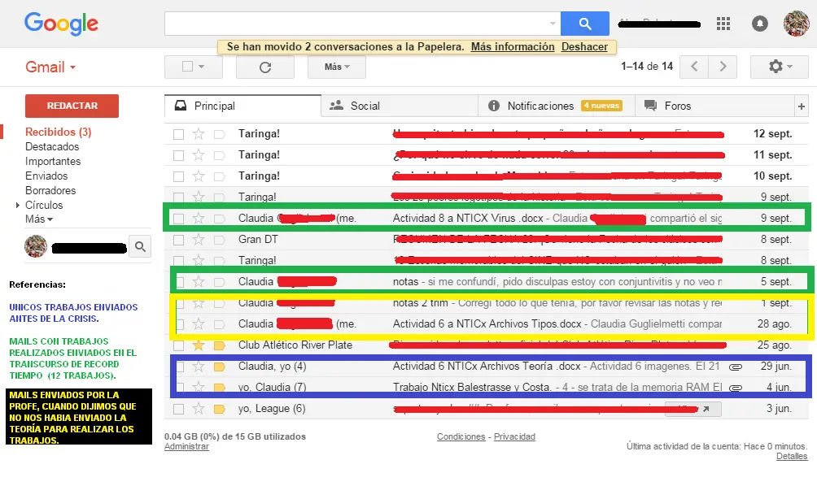This screenshot has height=486, width=817.
Task: Toggle importance marker on yo, League (6) email
Action: tap(220, 409)
